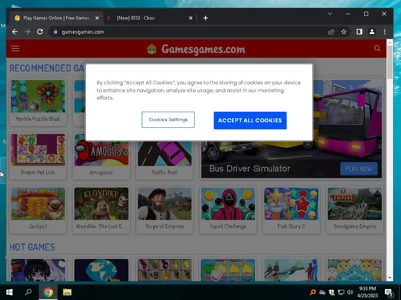
Task: Click the volume speaker tray icon
Action: pos(350,292)
